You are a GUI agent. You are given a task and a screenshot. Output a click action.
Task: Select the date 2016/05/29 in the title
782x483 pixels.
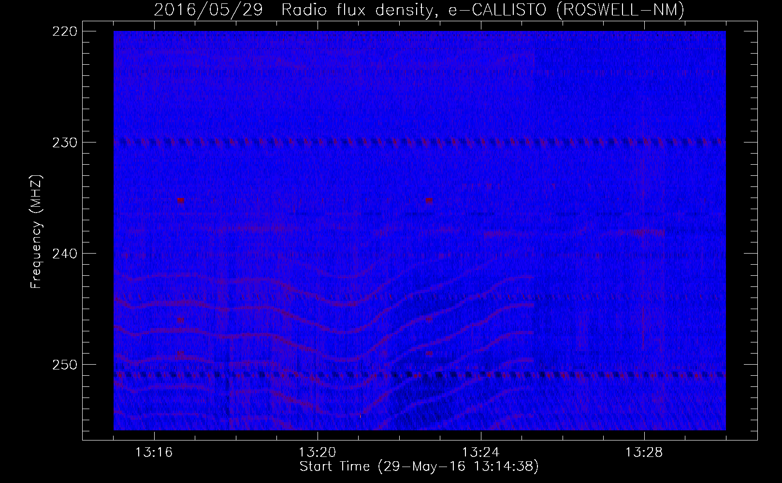coord(208,10)
